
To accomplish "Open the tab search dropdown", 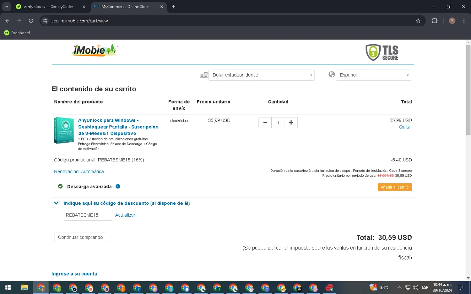I will (x=7, y=7).
